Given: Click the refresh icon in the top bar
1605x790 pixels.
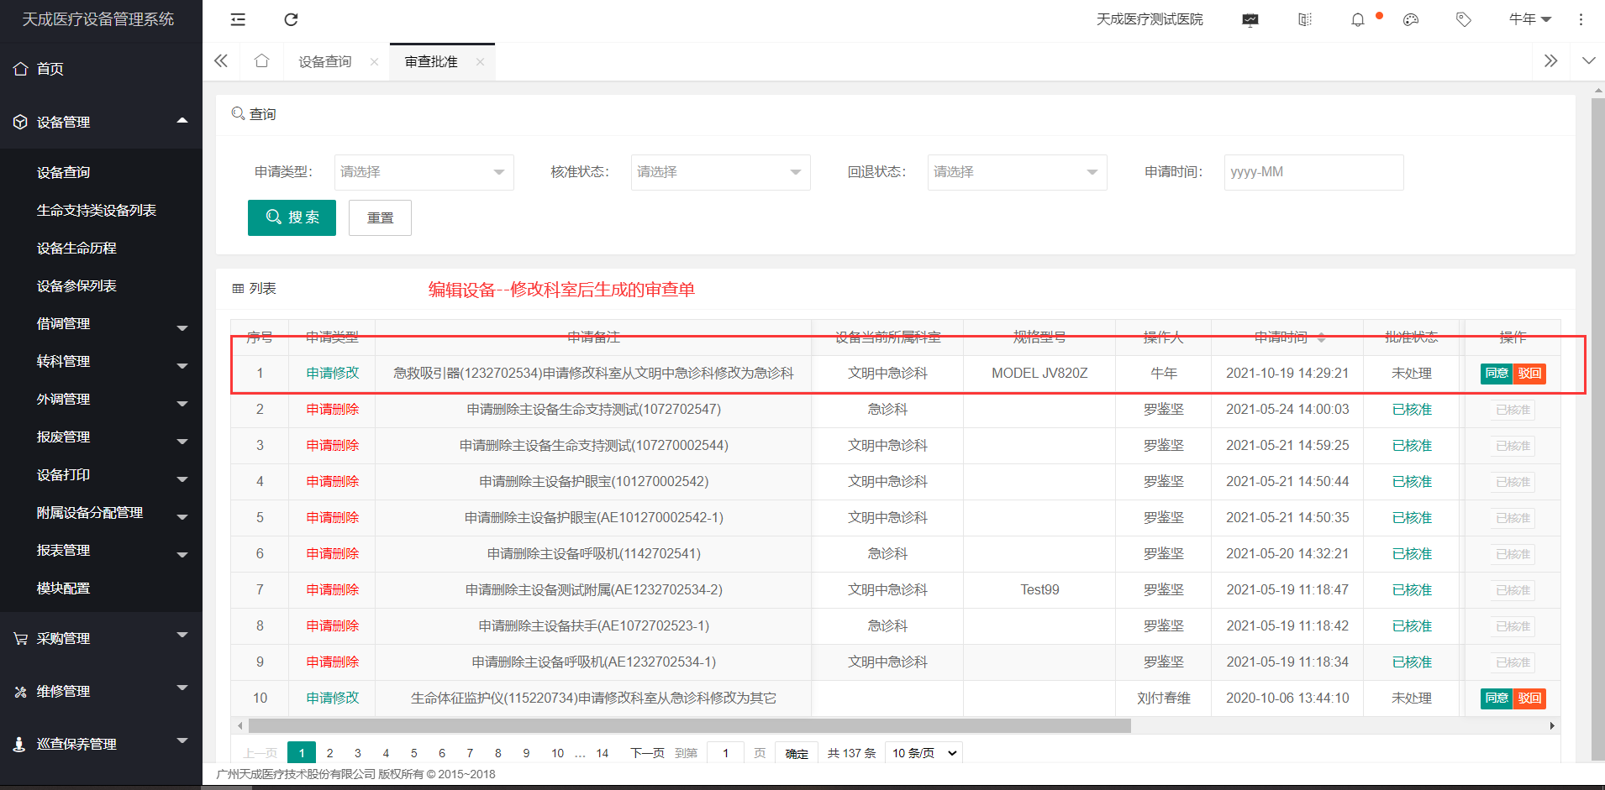Looking at the screenshot, I should 291,19.
